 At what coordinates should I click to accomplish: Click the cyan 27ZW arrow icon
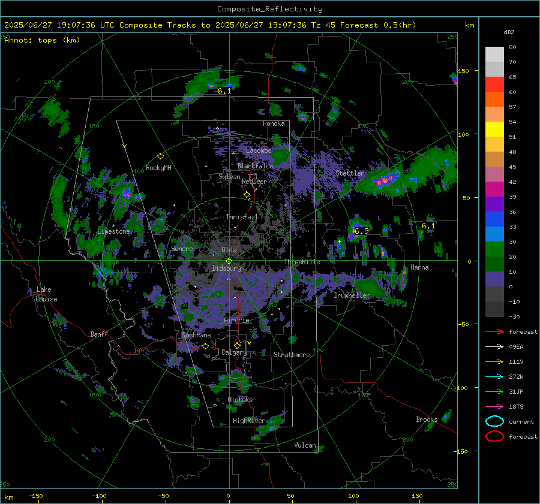pos(494,377)
